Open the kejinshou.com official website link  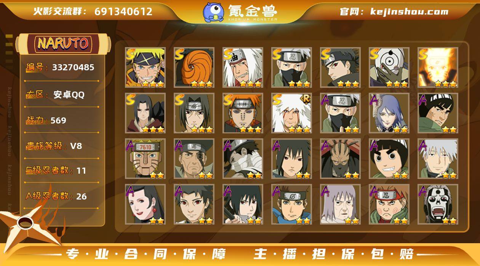[x=409, y=11]
